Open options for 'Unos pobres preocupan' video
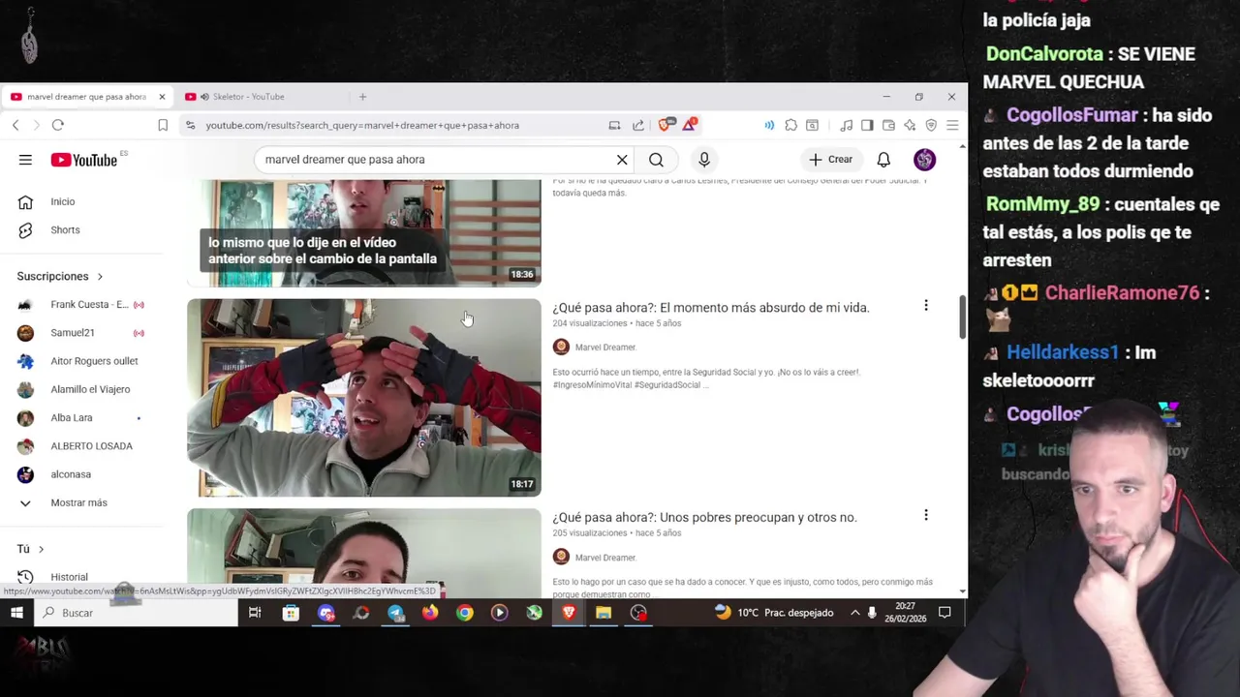Screen dimensions: 1240x697 pyautogui.click(x=926, y=516)
